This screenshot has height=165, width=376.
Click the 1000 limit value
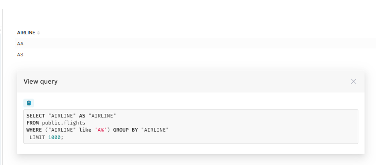click(54, 137)
